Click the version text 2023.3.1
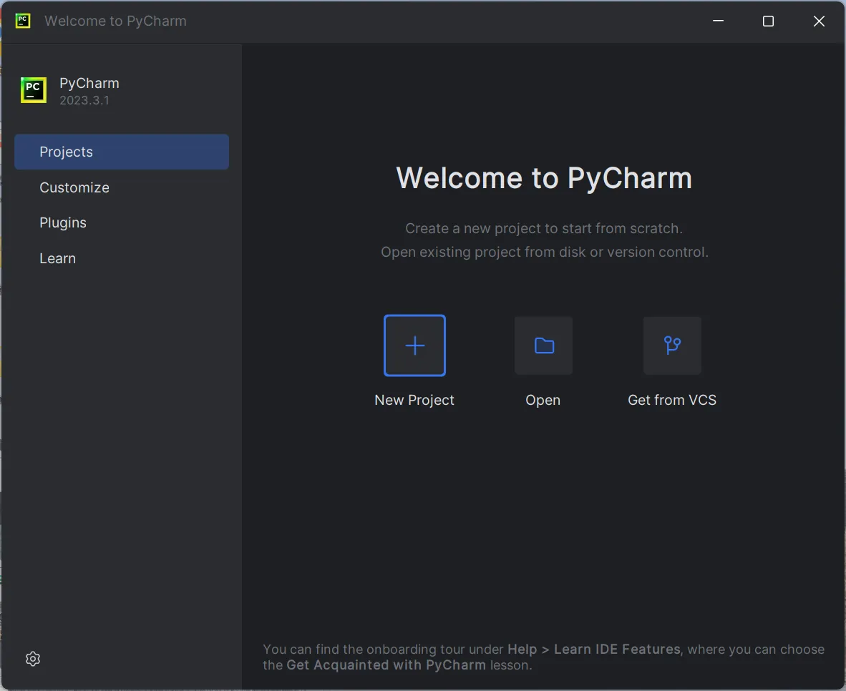The height and width of the screenshot is (691, 846). 84,100
